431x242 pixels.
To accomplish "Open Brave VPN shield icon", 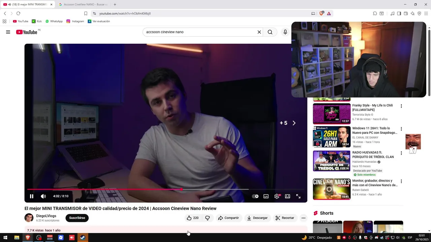I will 419,13.
